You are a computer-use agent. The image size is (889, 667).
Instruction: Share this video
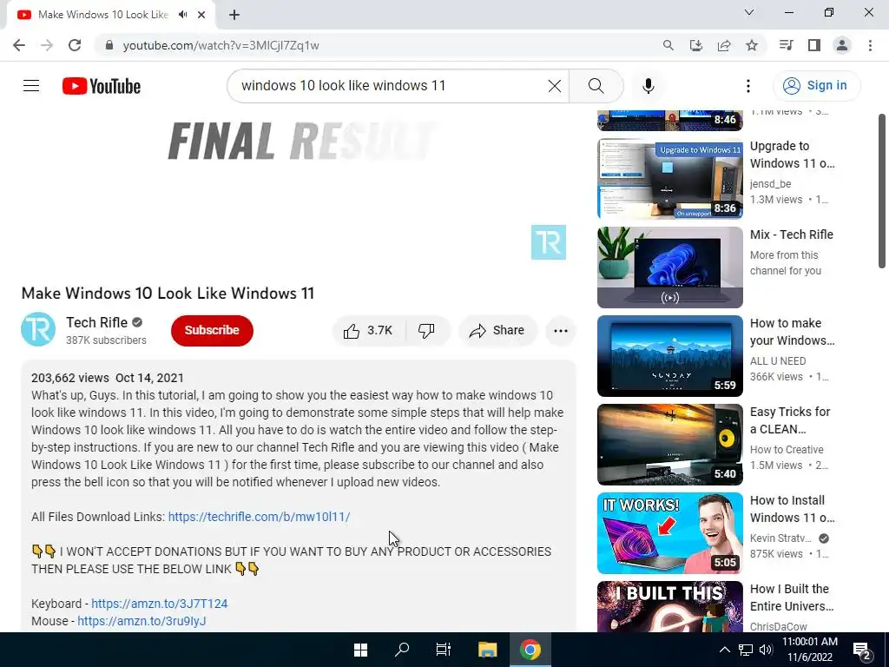(x=497, y=331)
